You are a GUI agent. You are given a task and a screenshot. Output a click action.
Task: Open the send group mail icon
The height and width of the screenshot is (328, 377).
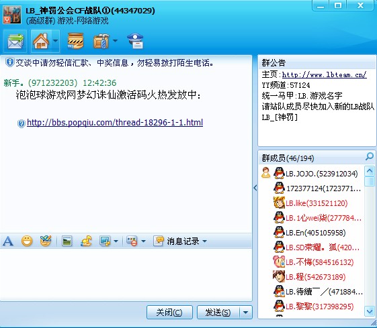pyautogui.click(x=15, y=42)
